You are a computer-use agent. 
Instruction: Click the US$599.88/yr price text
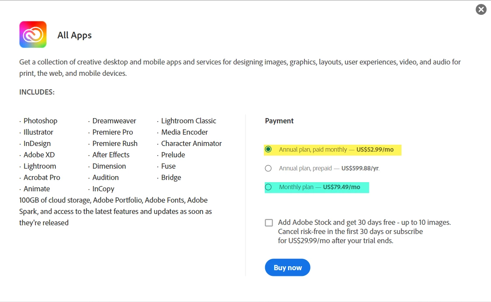click(360, 168)
